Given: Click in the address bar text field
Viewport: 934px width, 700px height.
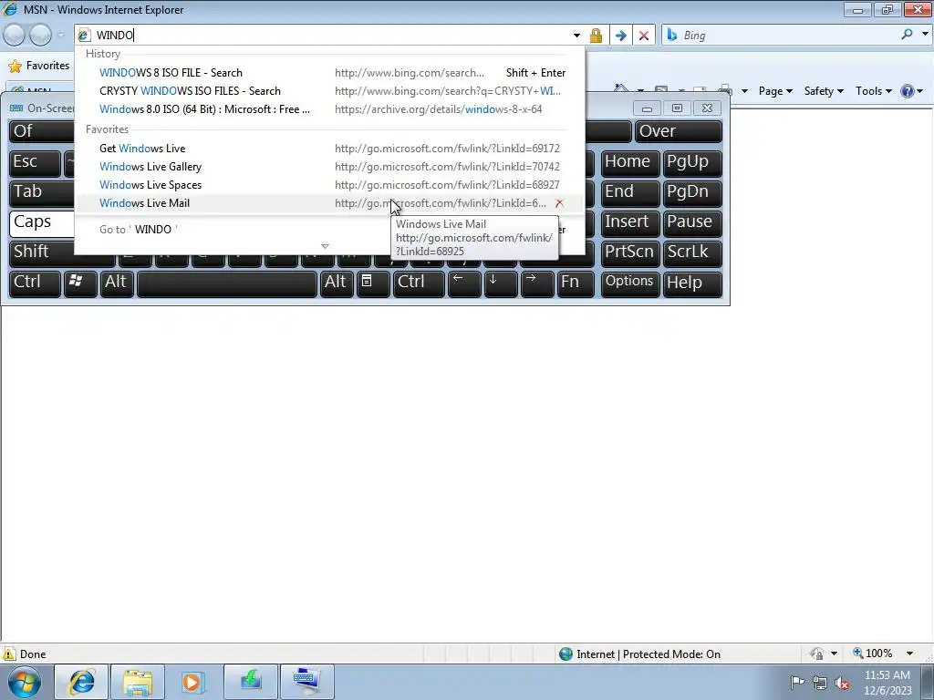Looking at the screenshot, I should click(x=330, y=36).
